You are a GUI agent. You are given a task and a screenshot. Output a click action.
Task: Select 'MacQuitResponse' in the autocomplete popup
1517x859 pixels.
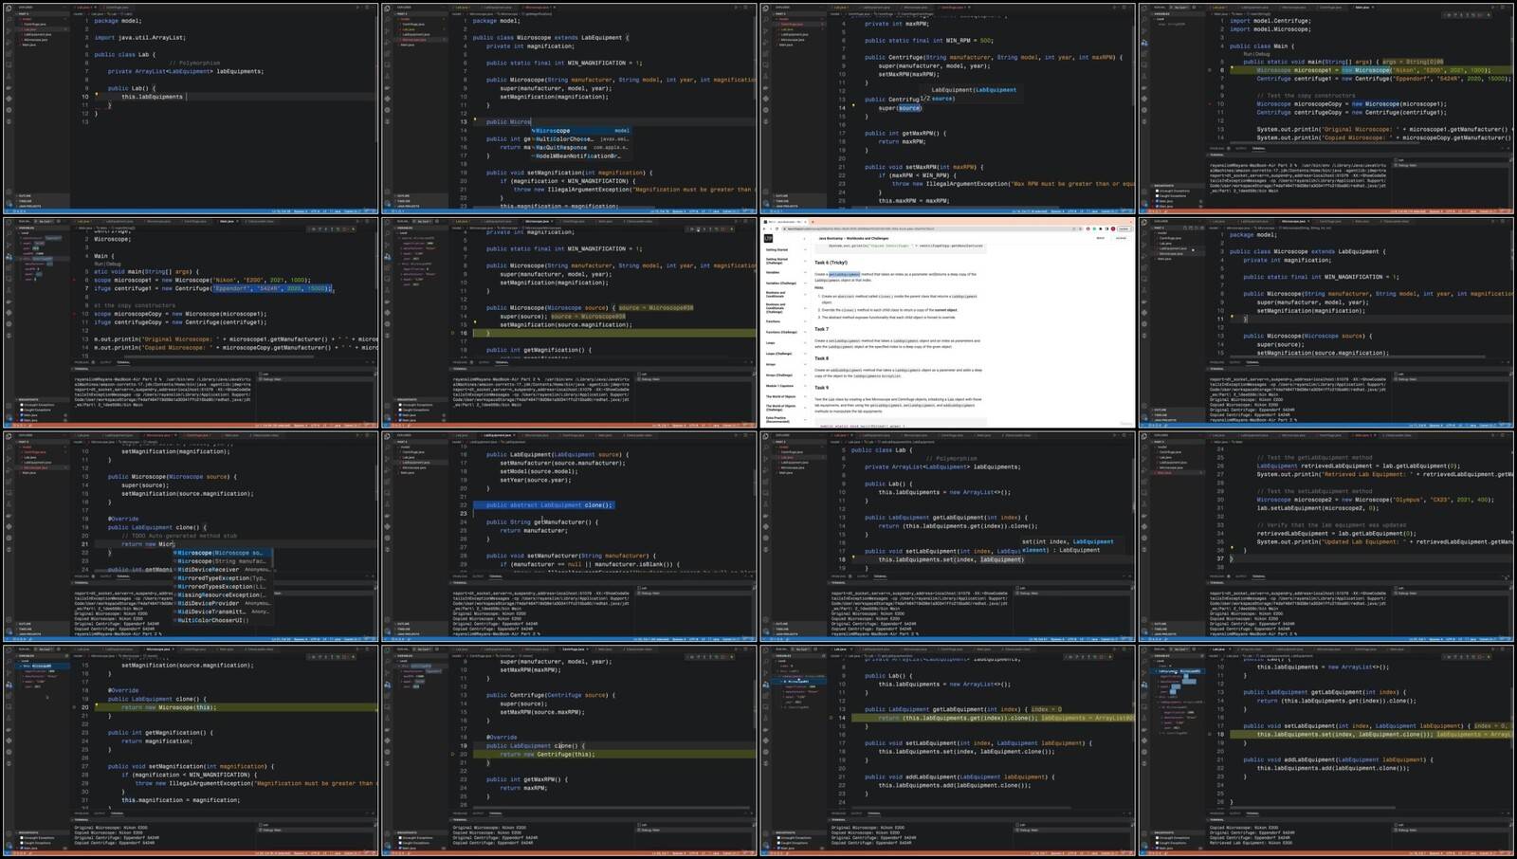[581, 148]
